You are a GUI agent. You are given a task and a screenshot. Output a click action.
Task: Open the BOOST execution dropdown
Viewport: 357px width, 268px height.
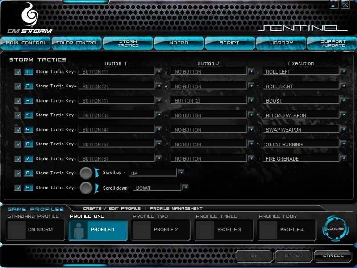[x=343, y=100]
